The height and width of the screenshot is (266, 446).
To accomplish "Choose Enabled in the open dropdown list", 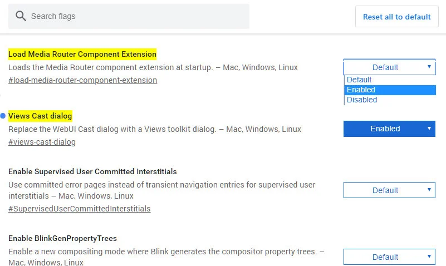I will (361, 90).
